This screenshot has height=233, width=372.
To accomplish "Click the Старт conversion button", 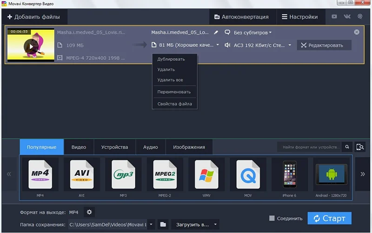I will 330,218.
